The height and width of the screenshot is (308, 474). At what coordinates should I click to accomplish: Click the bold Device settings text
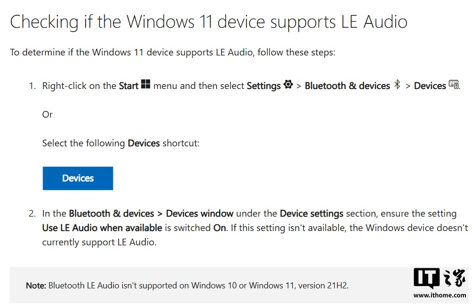pos(311,214)
